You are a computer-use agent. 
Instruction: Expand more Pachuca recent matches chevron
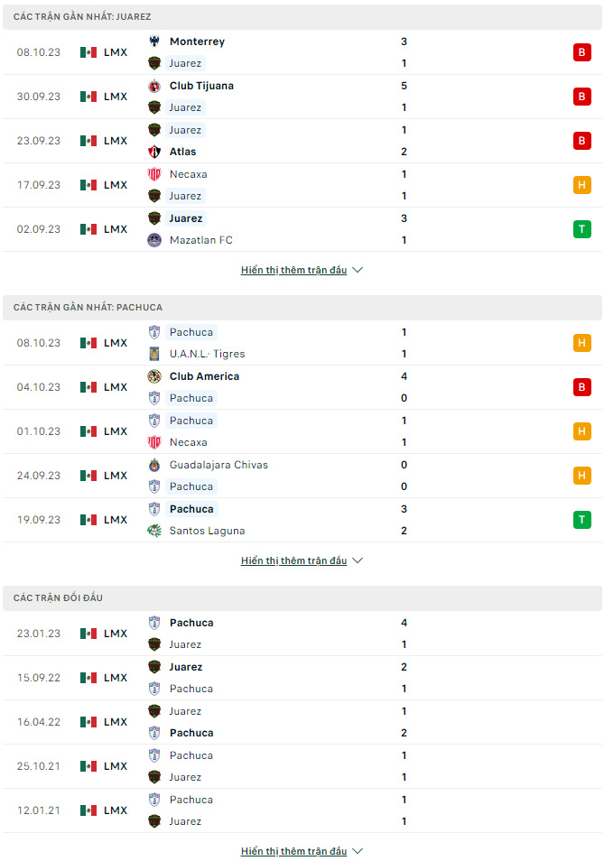tap(358, 560)
